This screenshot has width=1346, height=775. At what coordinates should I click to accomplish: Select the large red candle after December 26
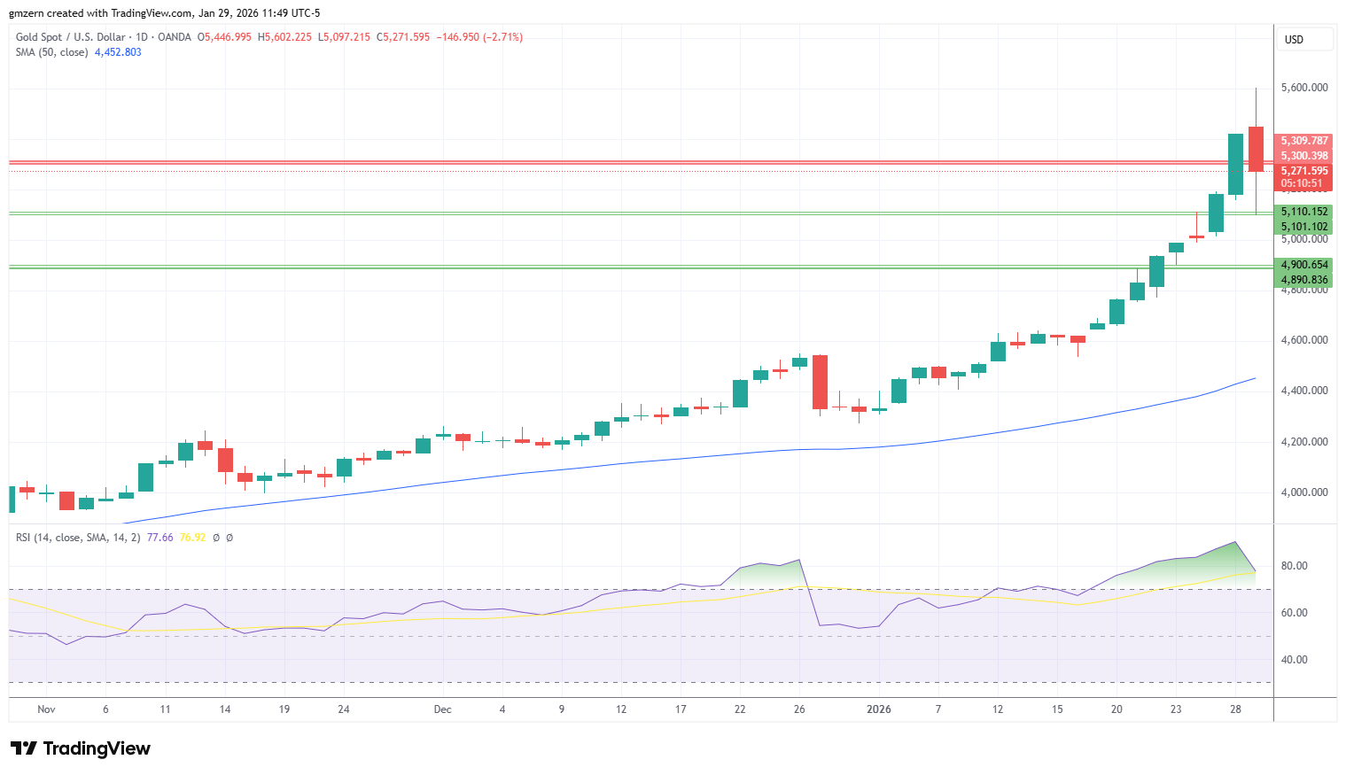(x=820, y=382)
